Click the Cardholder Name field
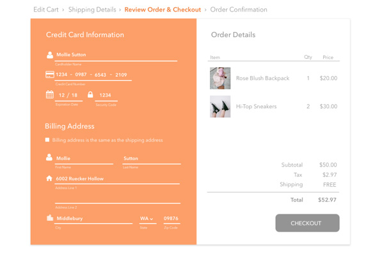Viewport: 384px width, 256px height. 115,55
